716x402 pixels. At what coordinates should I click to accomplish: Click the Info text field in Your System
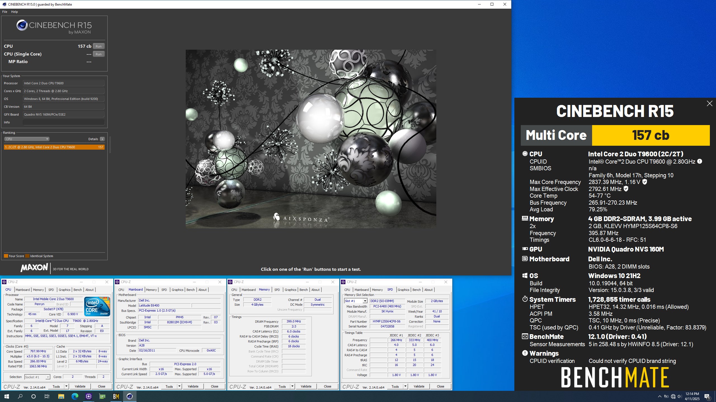(x=63, y=122)
